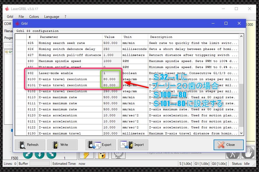The width and height of the screenshot is (259, 172).
Task: Maximize the Grbl configuration dialog
Action: (226, 23)
